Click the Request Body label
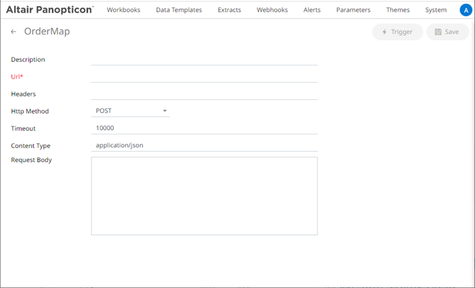 tap(32, 160)
